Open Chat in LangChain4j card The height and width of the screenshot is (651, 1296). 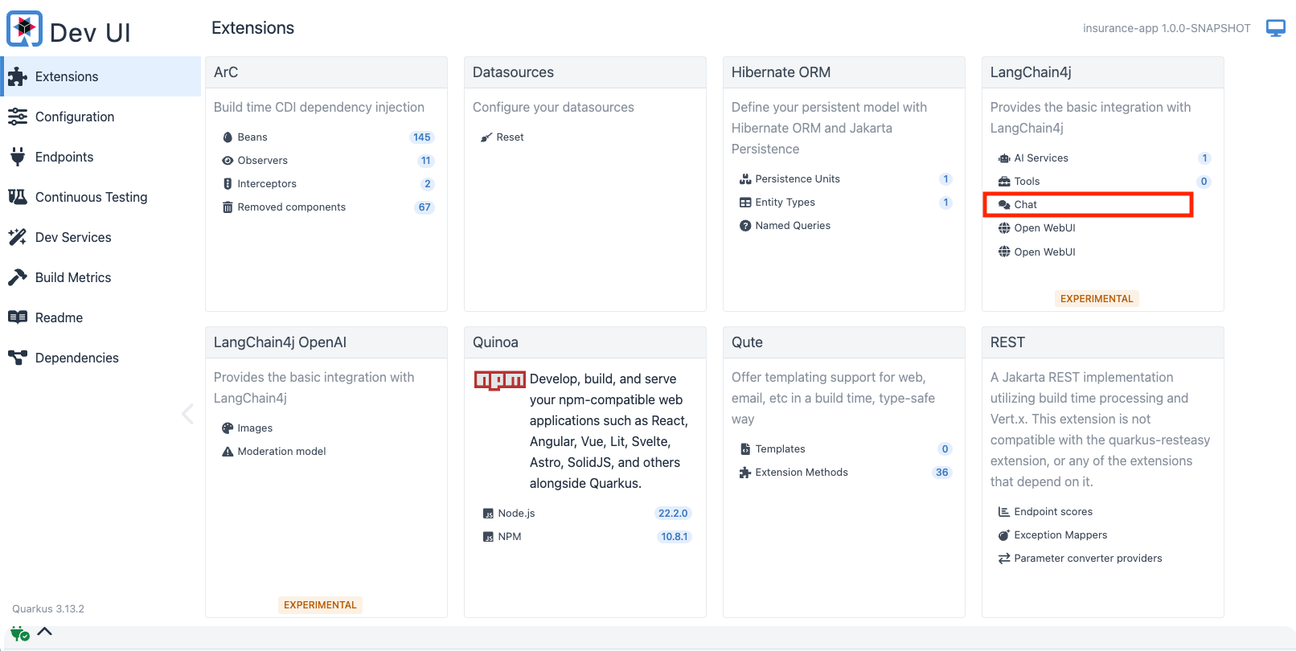(x=1025, y=205)
